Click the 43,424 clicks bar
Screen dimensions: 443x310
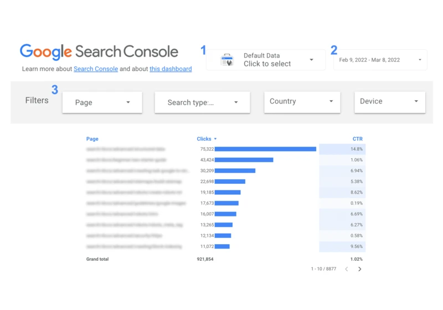click(x=244, y=160)
